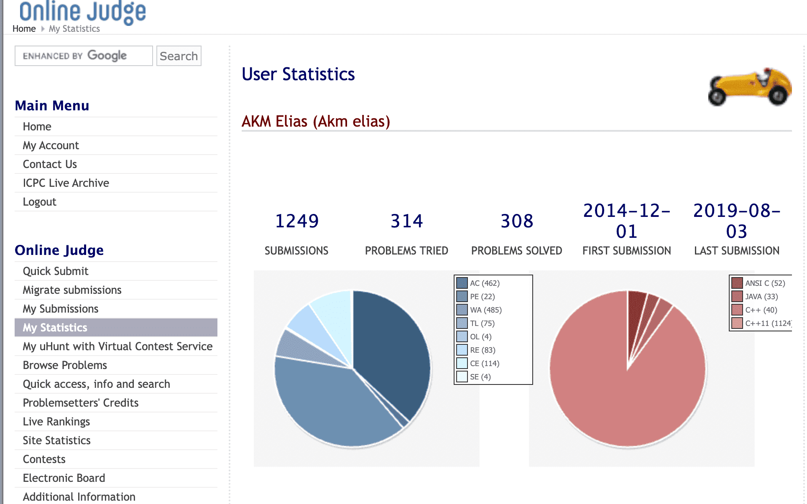Click the AC legend color box
This screenshot has width=807, height=504.
click(462, 283)
